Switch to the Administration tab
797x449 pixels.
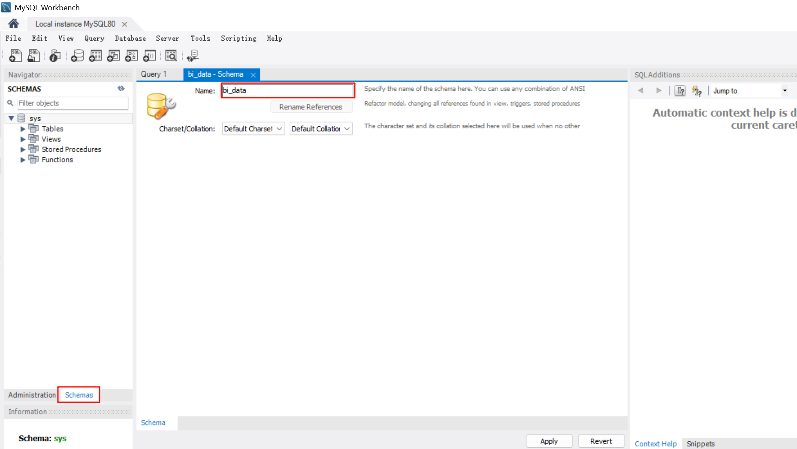coord(32,395)
